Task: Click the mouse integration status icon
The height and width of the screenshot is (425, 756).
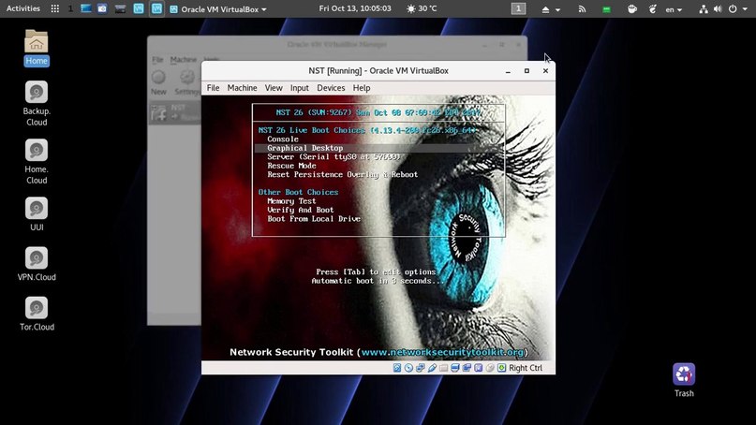Action: coord(488,368)
